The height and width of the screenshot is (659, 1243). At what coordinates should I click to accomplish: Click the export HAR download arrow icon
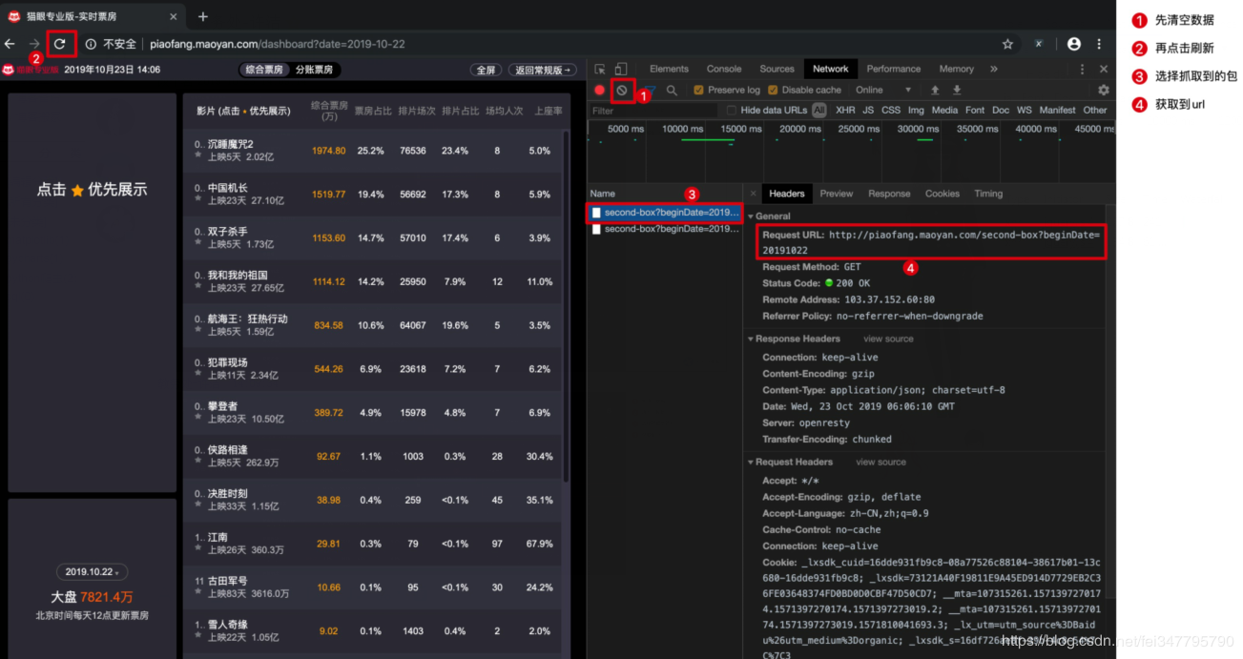point(957,90)
